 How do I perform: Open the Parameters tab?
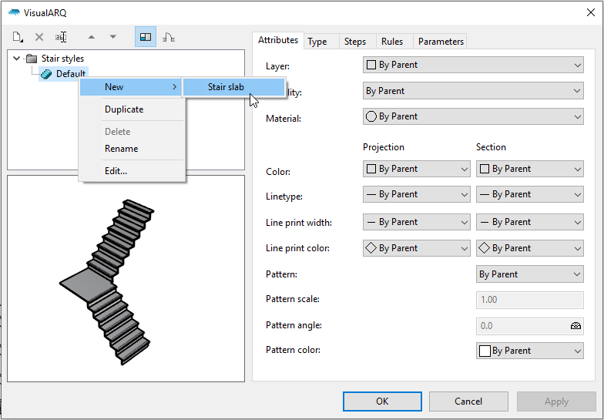click(x=441, y=42)
